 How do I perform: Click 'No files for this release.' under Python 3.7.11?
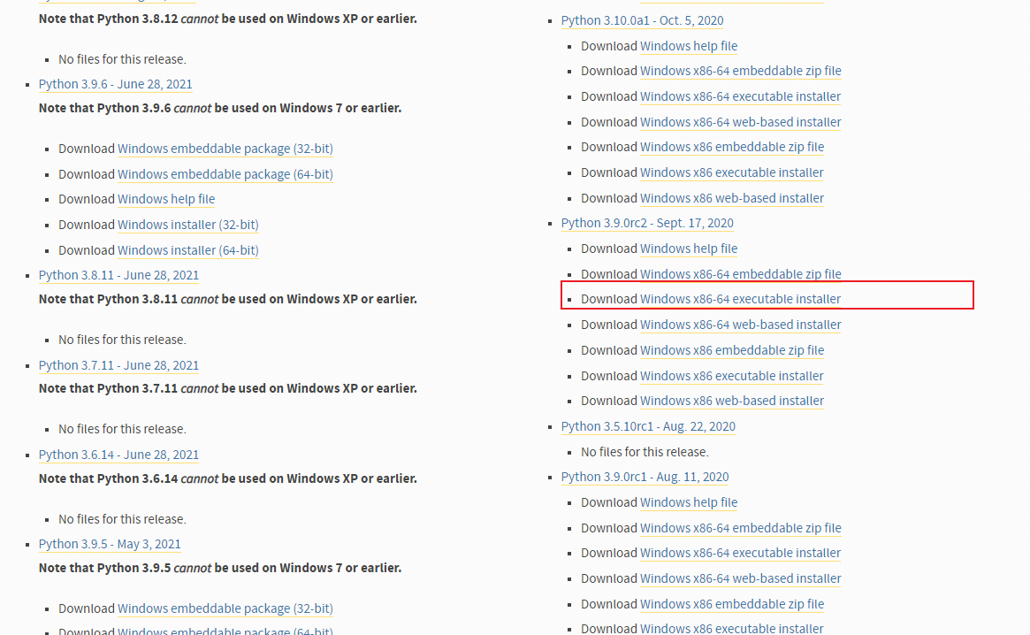(122, 429)
